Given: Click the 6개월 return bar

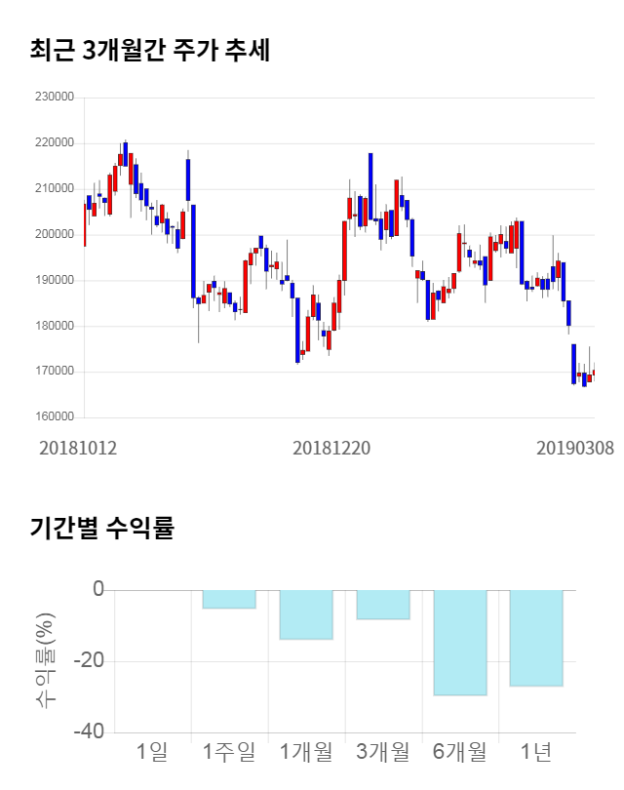Looking at the screenshot, I should click(460, 642).
